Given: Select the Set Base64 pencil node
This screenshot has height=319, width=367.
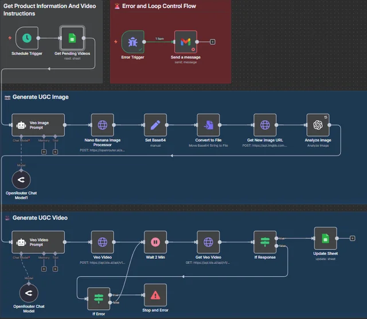Looking at the screenshot, I should point(155,125).
